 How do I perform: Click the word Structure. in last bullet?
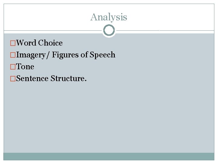coord(69,79)
